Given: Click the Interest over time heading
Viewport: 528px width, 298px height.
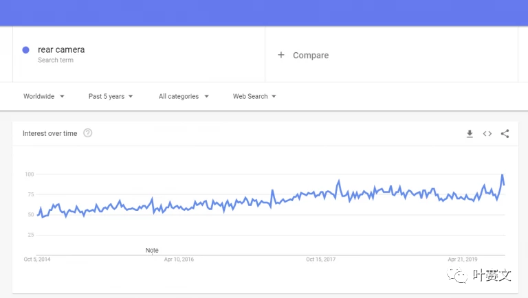Looking at the screenshot, I should (x=49, y=133).
